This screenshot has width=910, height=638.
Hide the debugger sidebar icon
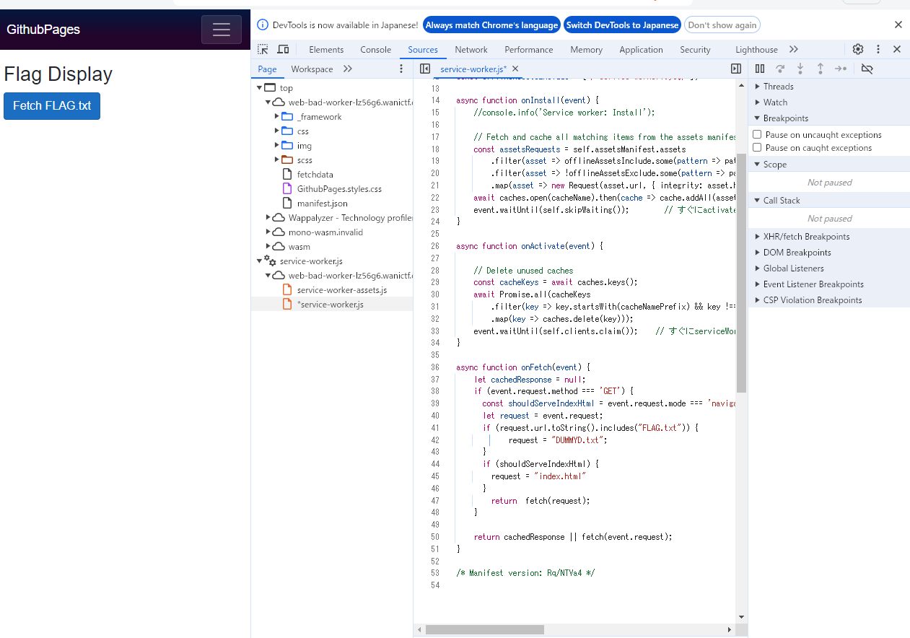[735, 69]
